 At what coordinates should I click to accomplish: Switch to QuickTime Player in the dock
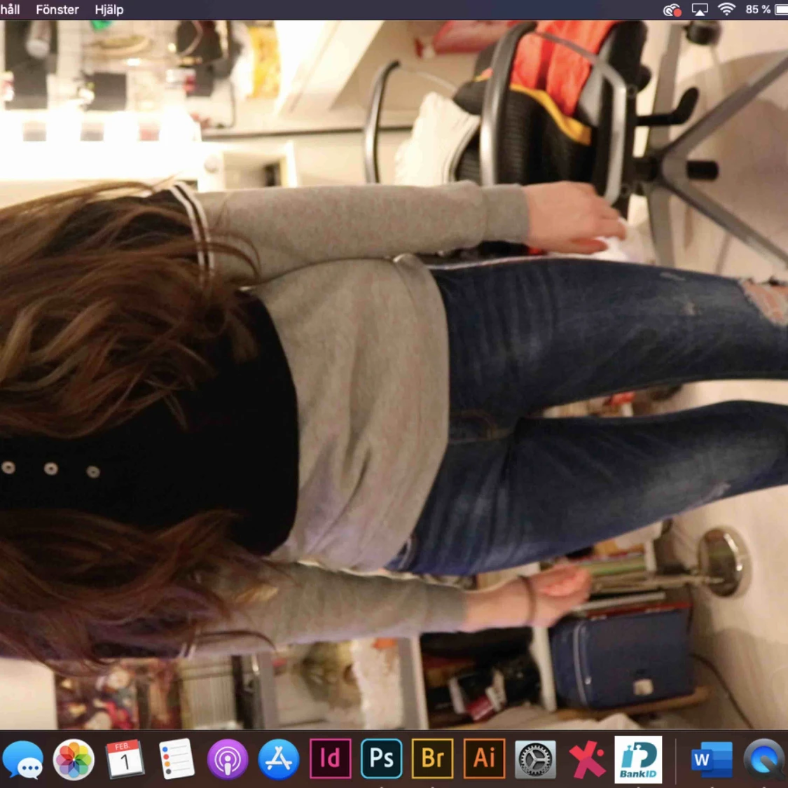coord(765,760)
